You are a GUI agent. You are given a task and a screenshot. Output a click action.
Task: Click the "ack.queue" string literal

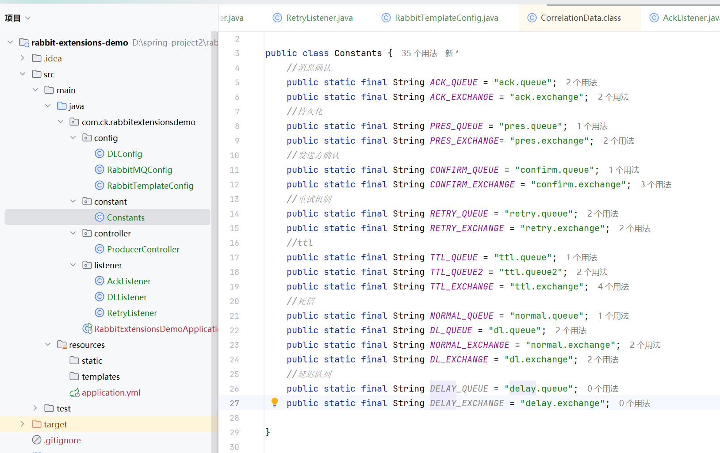[x=523, y=82]
